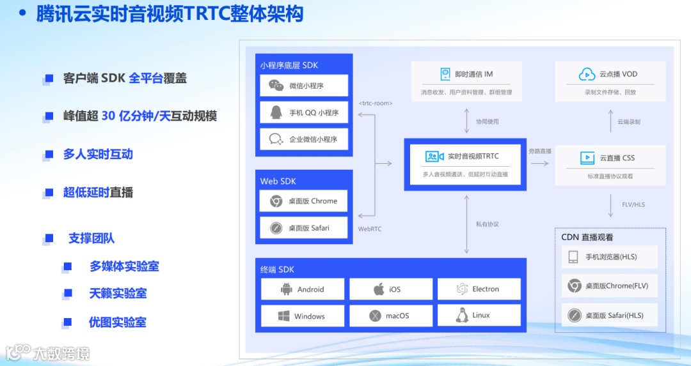Click the 协同使用 arrow label
This screenshot has height=366, width=691.
487,121
